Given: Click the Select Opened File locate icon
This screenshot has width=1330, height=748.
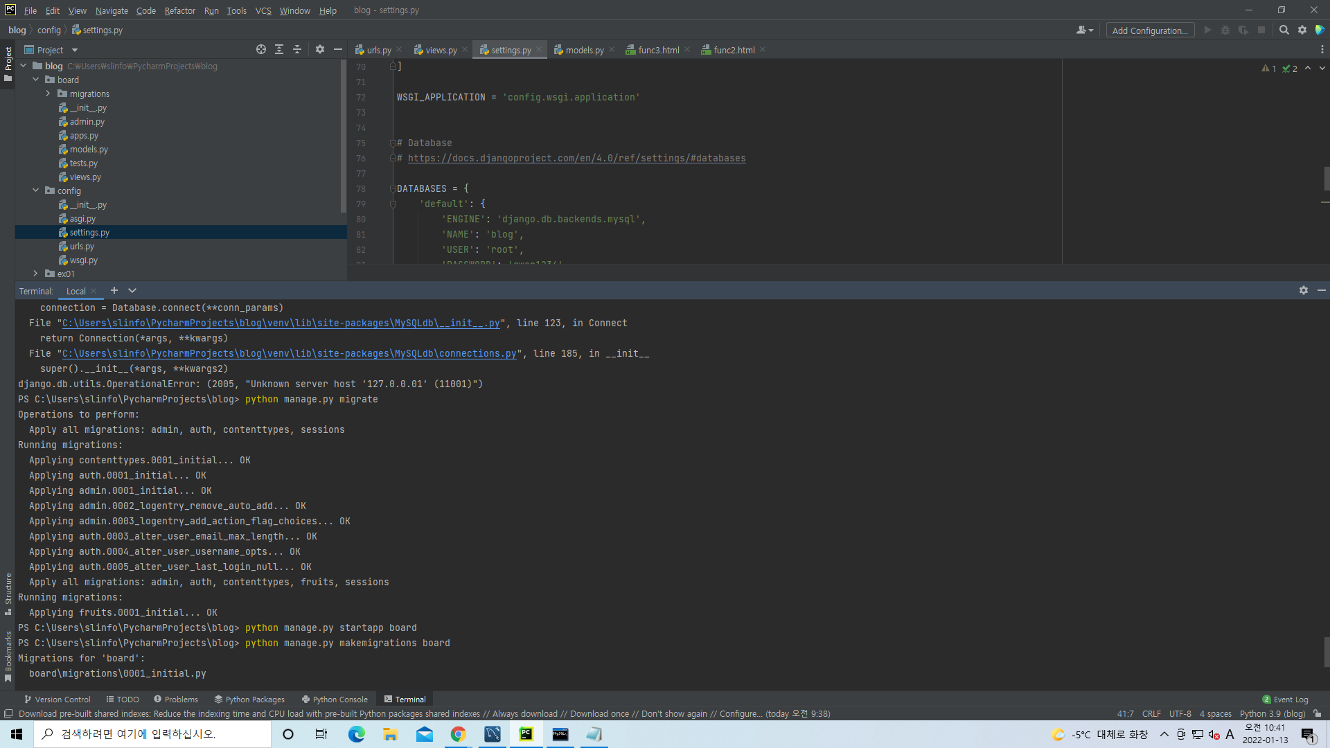Looking at the screenshot, I should (260, 49).
